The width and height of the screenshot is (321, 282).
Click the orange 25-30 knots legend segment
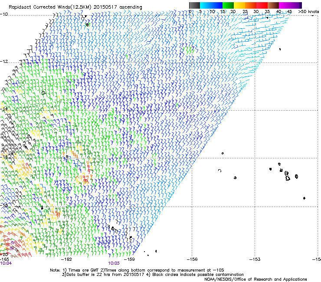click(x=251, y=5)
